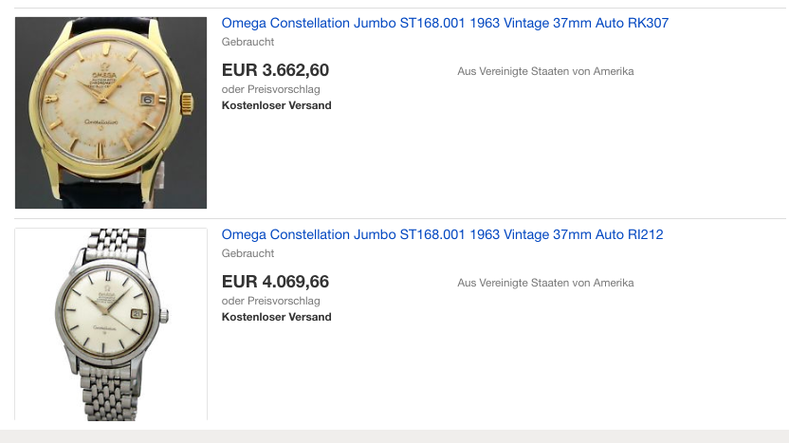Open the Omega Constellation listing ending RI212
This screenshot has width=789, height=443.
coord(442,234)
